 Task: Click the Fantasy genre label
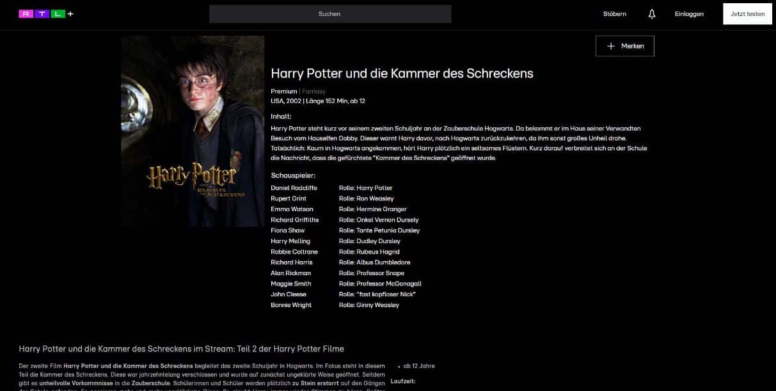click(x=313, y=92)
